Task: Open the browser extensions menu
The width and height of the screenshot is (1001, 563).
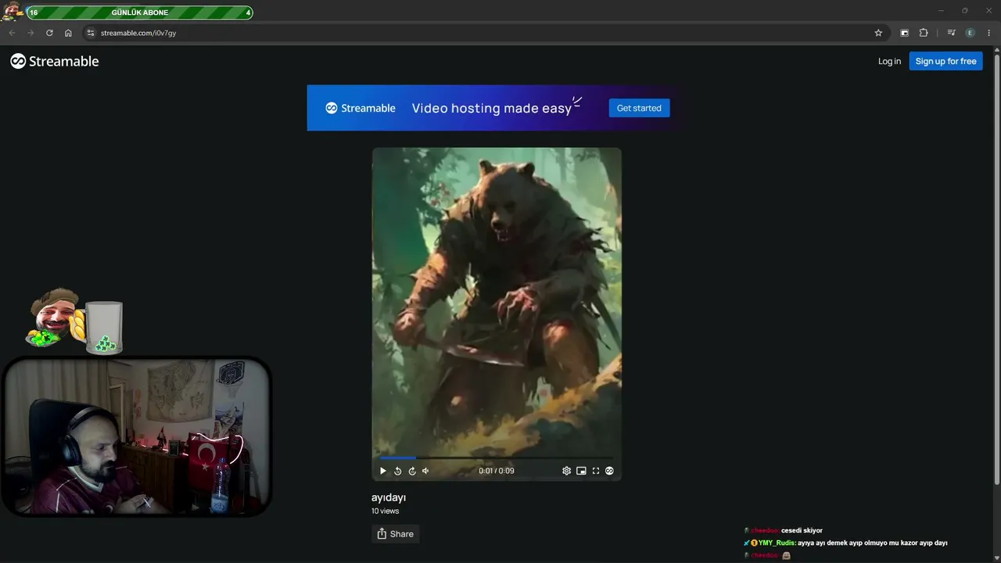Action: (924, 33)
